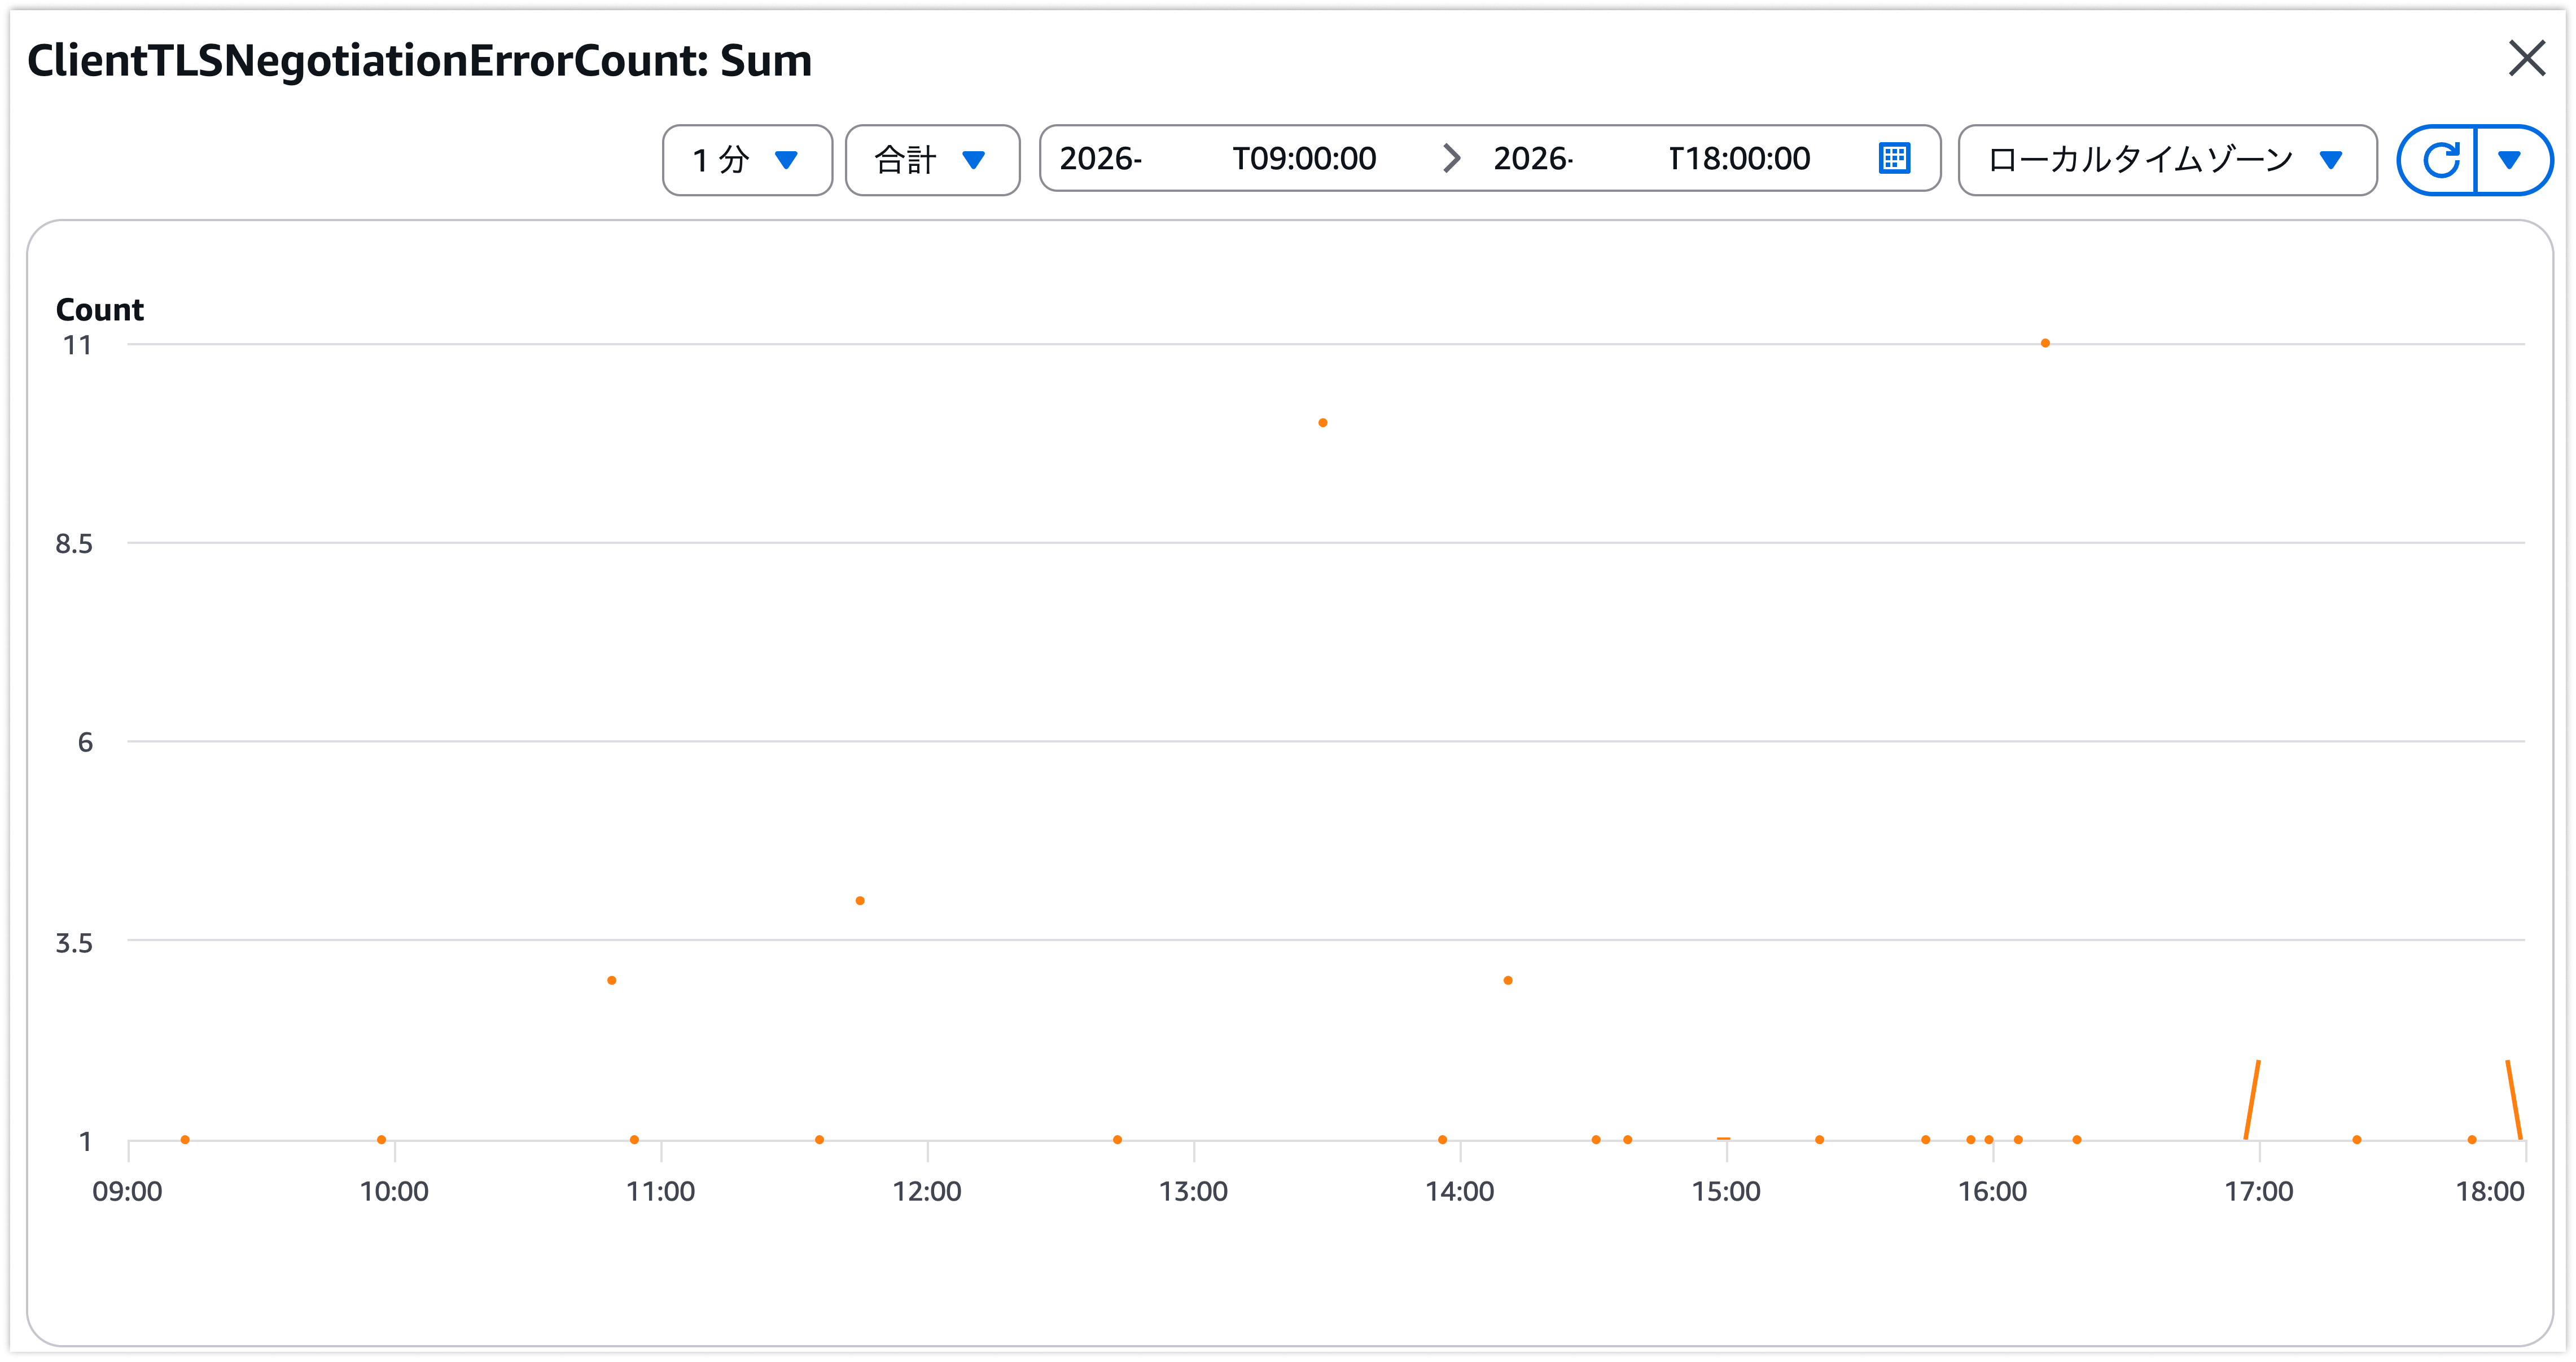The width and height of the screenshot is (2576, 1362).
Task: Open the calendar date picker icon
Action: pos(1894,159)
